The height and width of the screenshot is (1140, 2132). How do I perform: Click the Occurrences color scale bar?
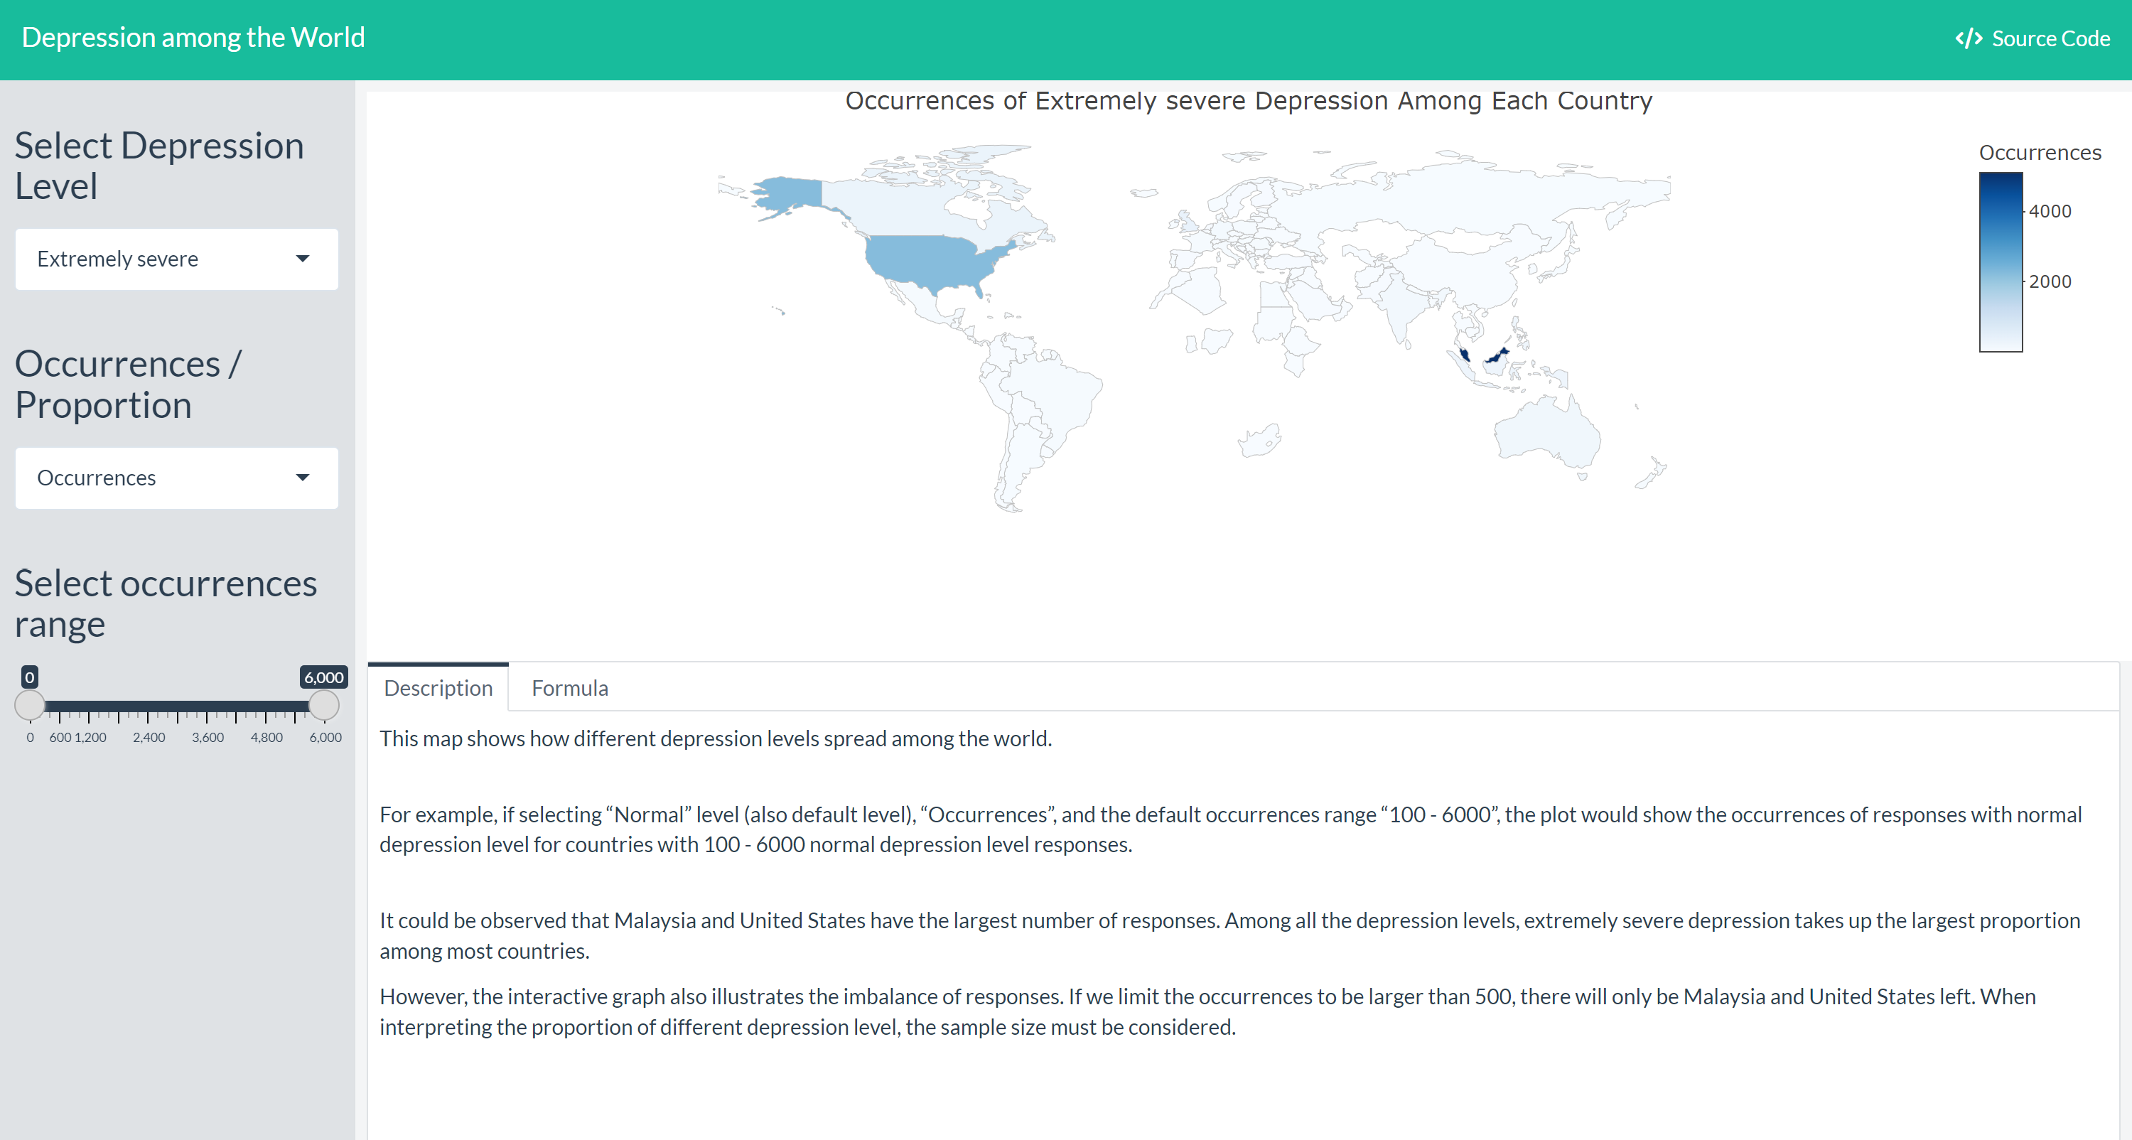2001,262
